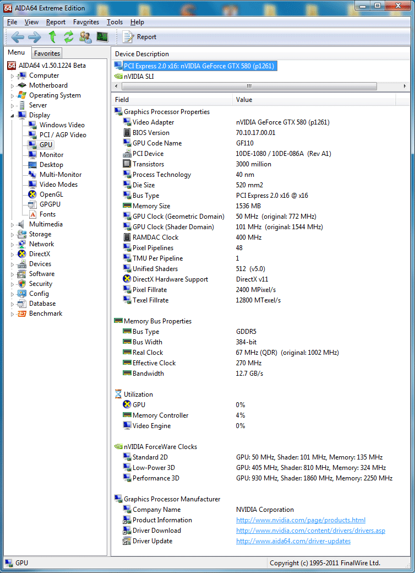Click the Devices icon in tree

pos(22,264)
